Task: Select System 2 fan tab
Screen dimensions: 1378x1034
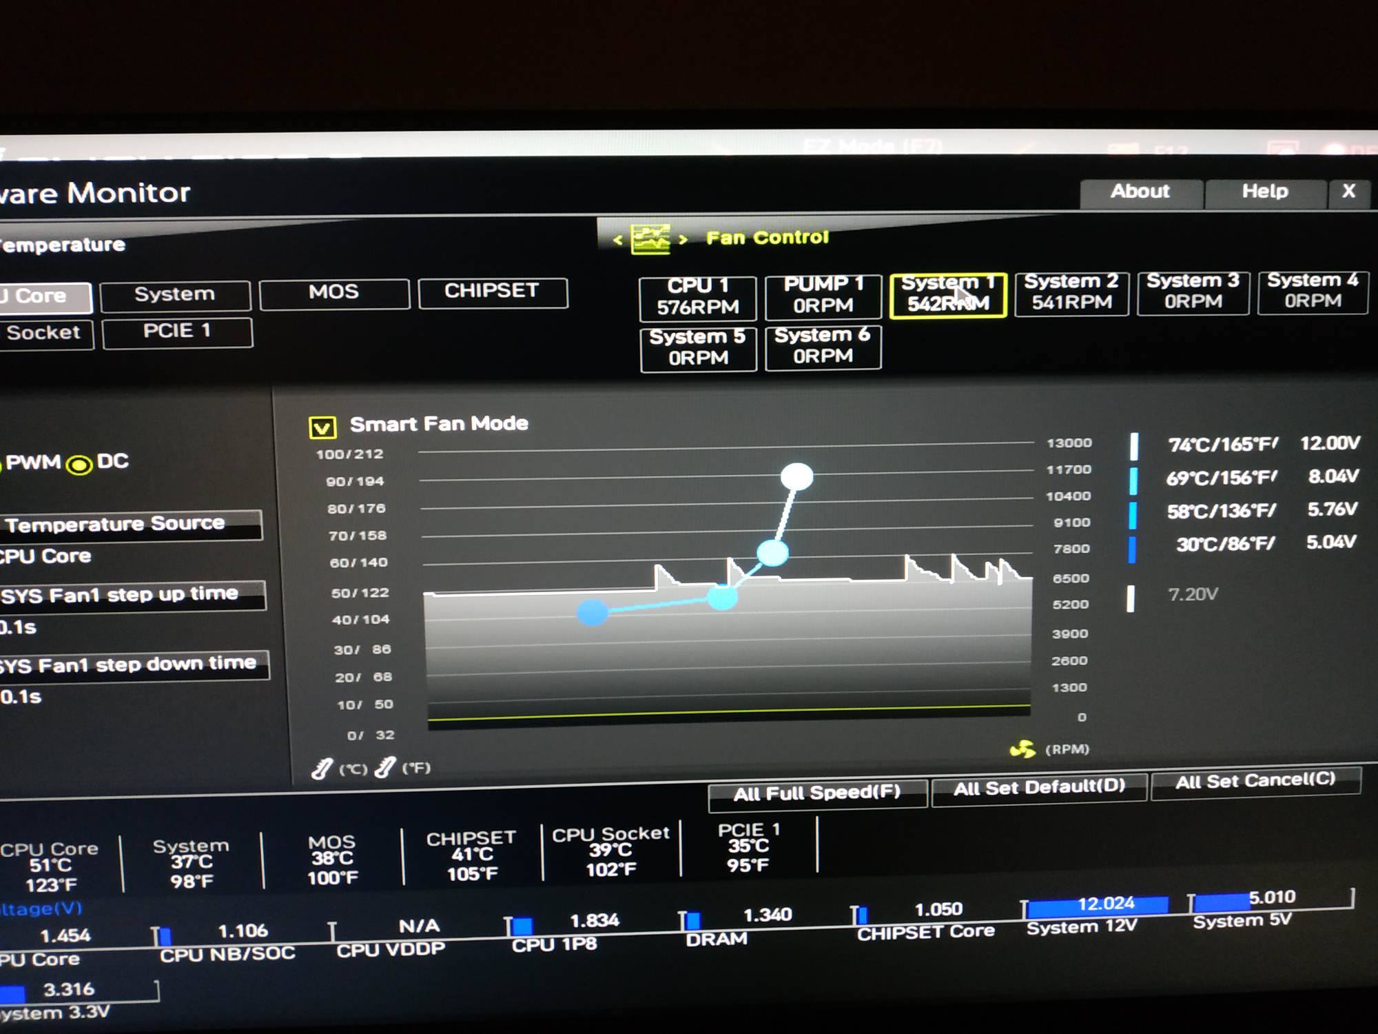Action: [x=1071, y=293]
